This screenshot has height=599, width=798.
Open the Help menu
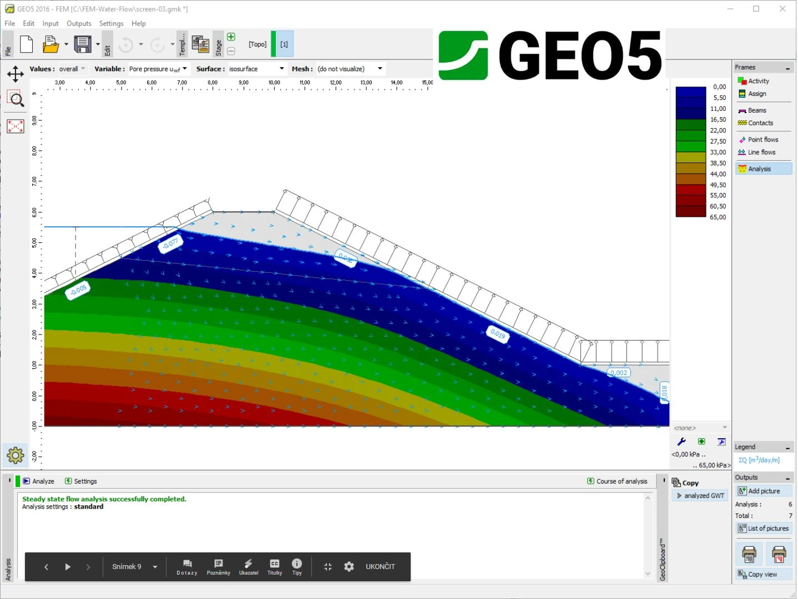(139, 23)
